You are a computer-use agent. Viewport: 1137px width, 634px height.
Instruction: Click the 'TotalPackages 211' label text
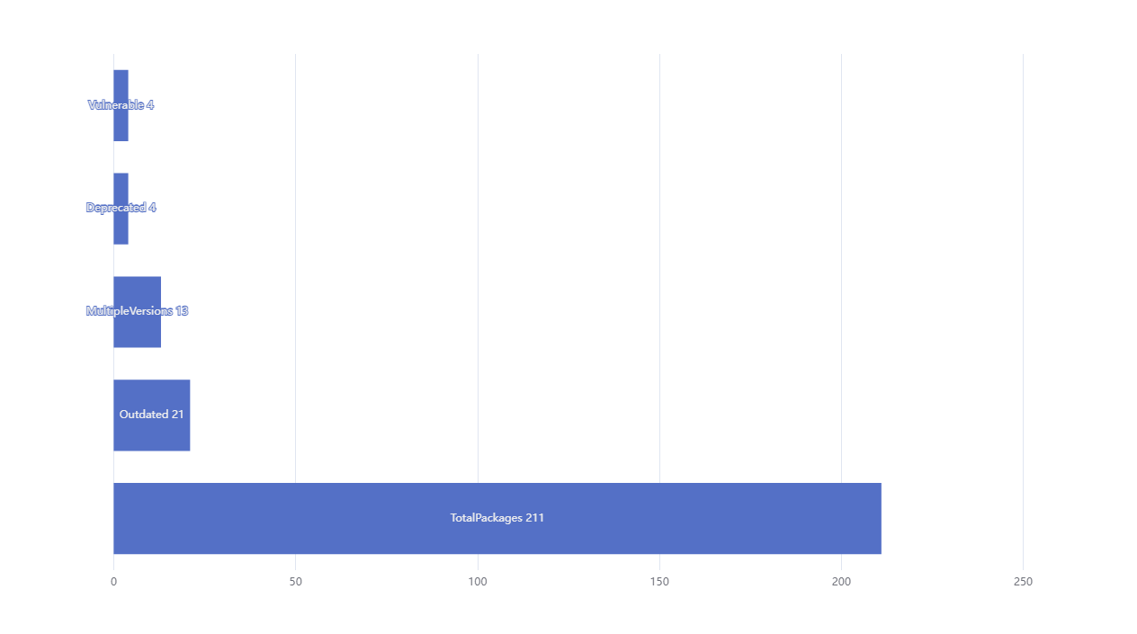tap(497, 518)
